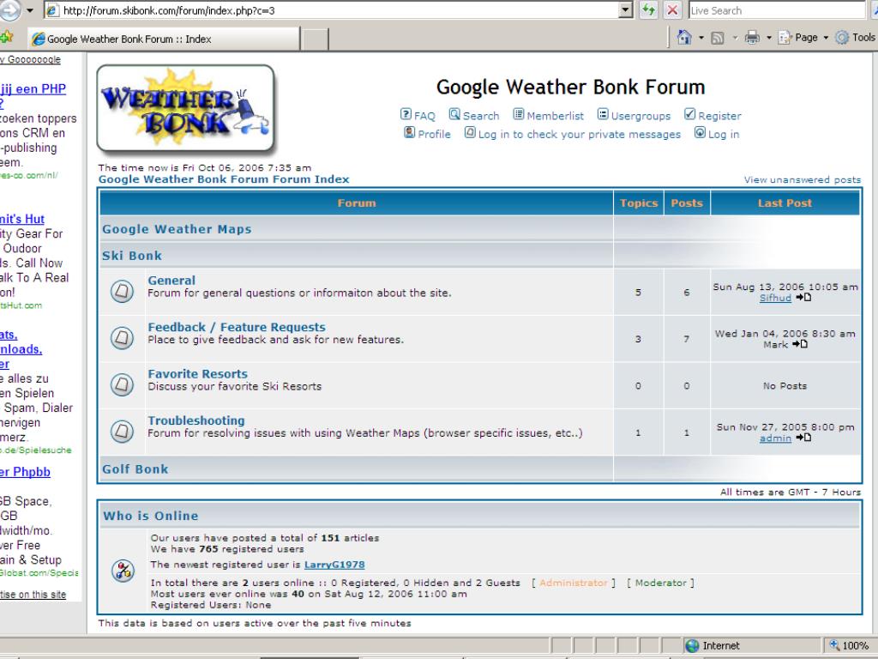This screenshot has width=878, height=659.
Task: Click the Log in icon
Action: (700, 133)
